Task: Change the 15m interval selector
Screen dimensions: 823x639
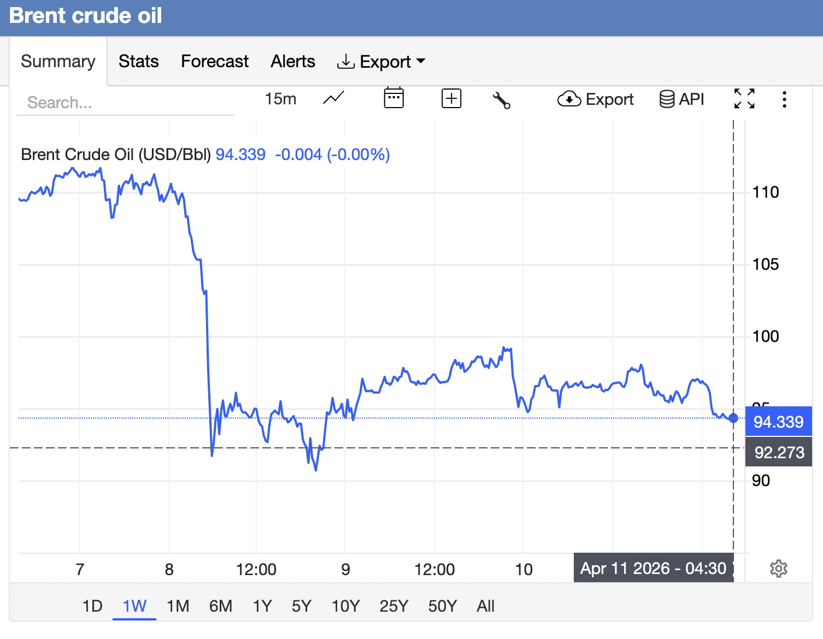Action: (280, 99)
